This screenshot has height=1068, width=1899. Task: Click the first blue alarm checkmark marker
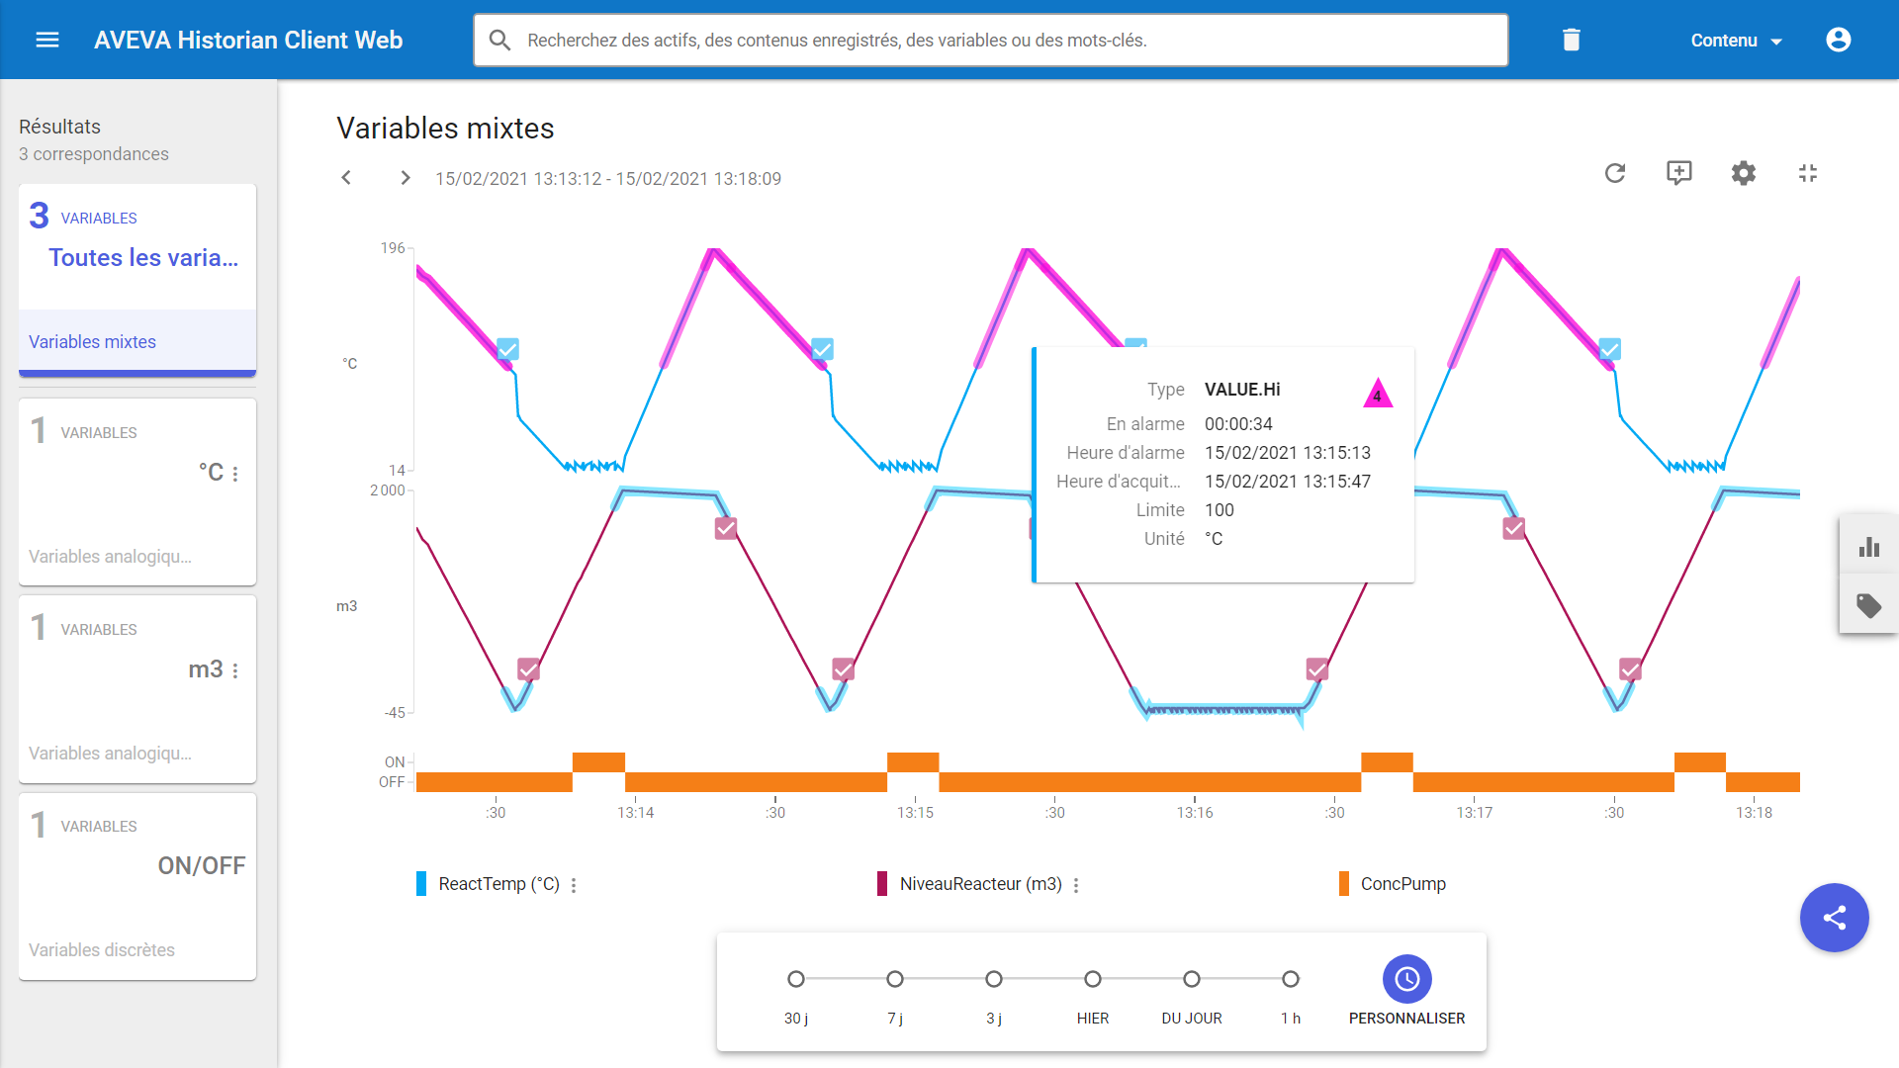point(507,349)
